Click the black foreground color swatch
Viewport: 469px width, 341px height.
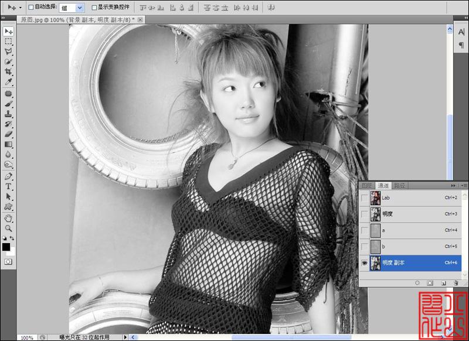6,247
